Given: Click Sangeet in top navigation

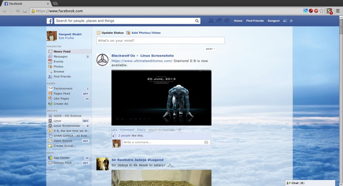Looking at the screenshot, I should (273, 21).
